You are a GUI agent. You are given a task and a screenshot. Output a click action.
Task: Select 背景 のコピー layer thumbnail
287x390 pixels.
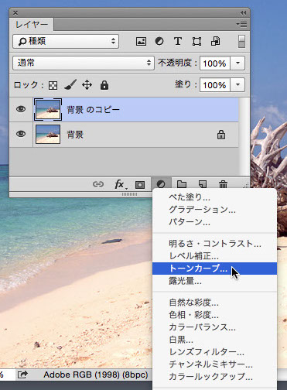(48, 109)
